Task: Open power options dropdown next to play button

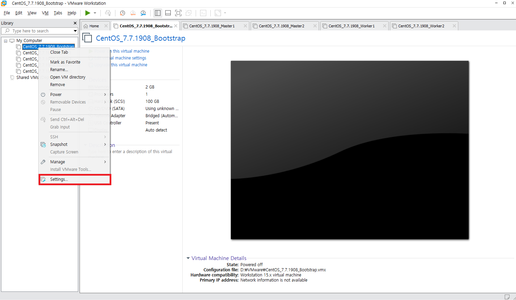Action: (95, 13)
